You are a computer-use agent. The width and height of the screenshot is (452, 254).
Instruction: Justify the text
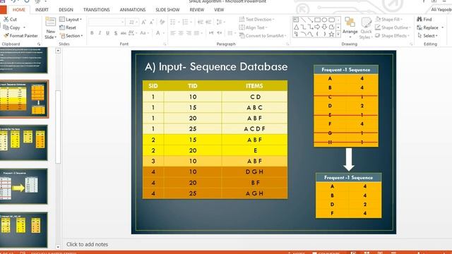click(196, 33)
